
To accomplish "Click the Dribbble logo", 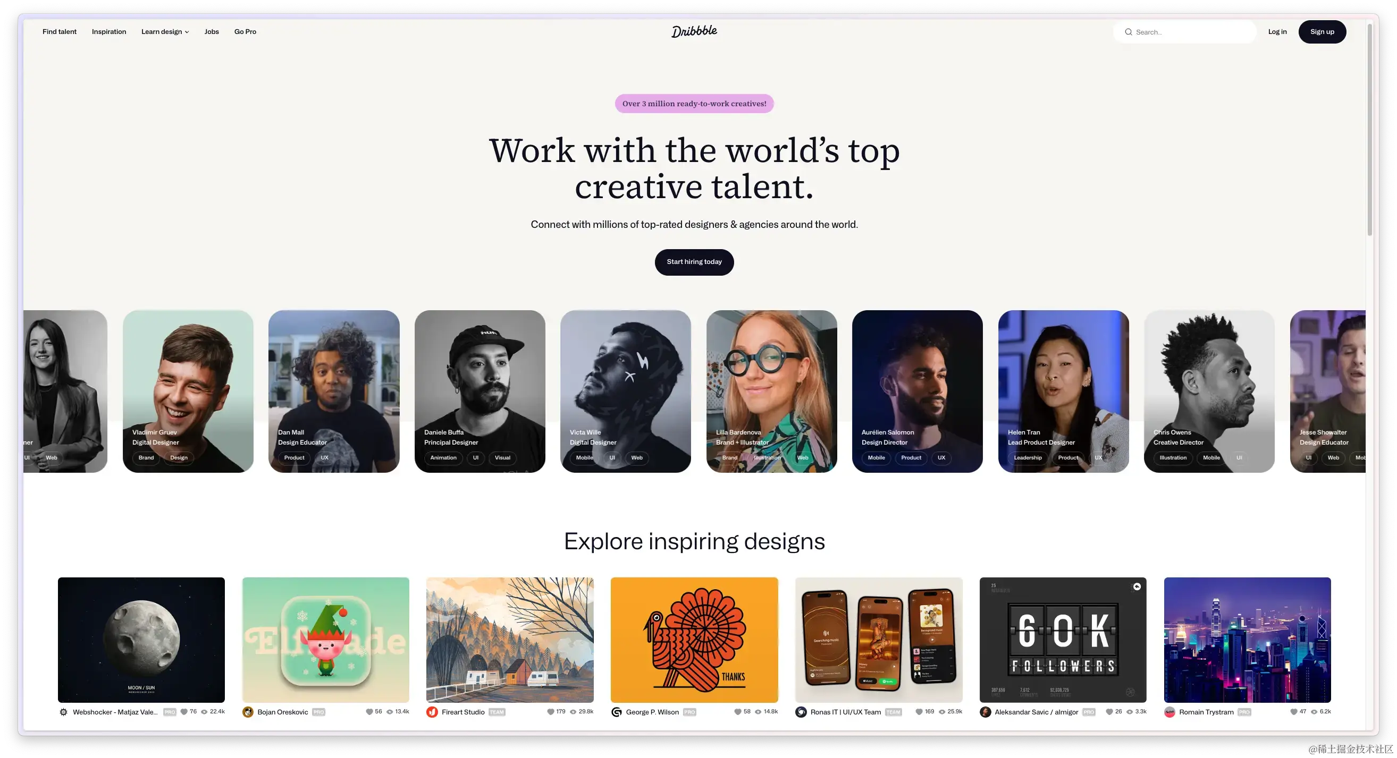I will [694, 31].
